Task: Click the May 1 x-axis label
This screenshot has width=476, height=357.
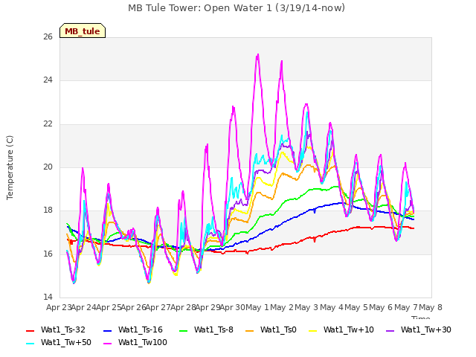Action: [x=257, y=307]
